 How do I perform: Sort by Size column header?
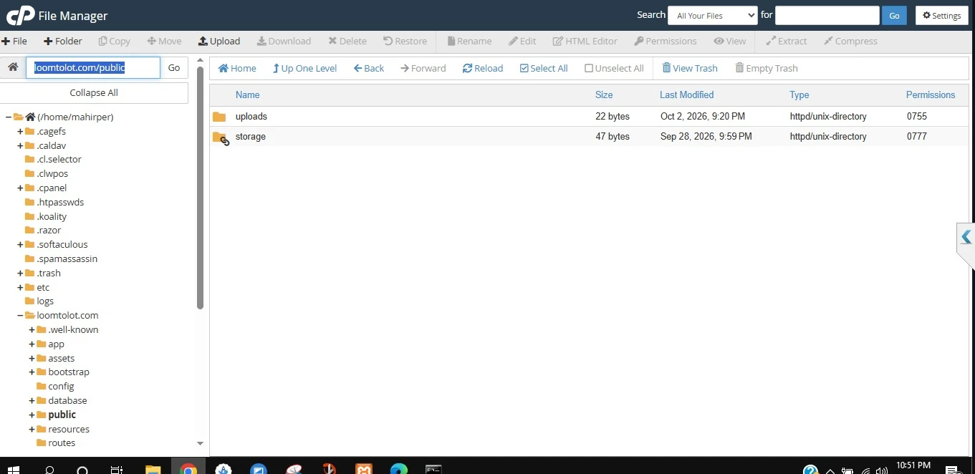(x=604, y=95)
